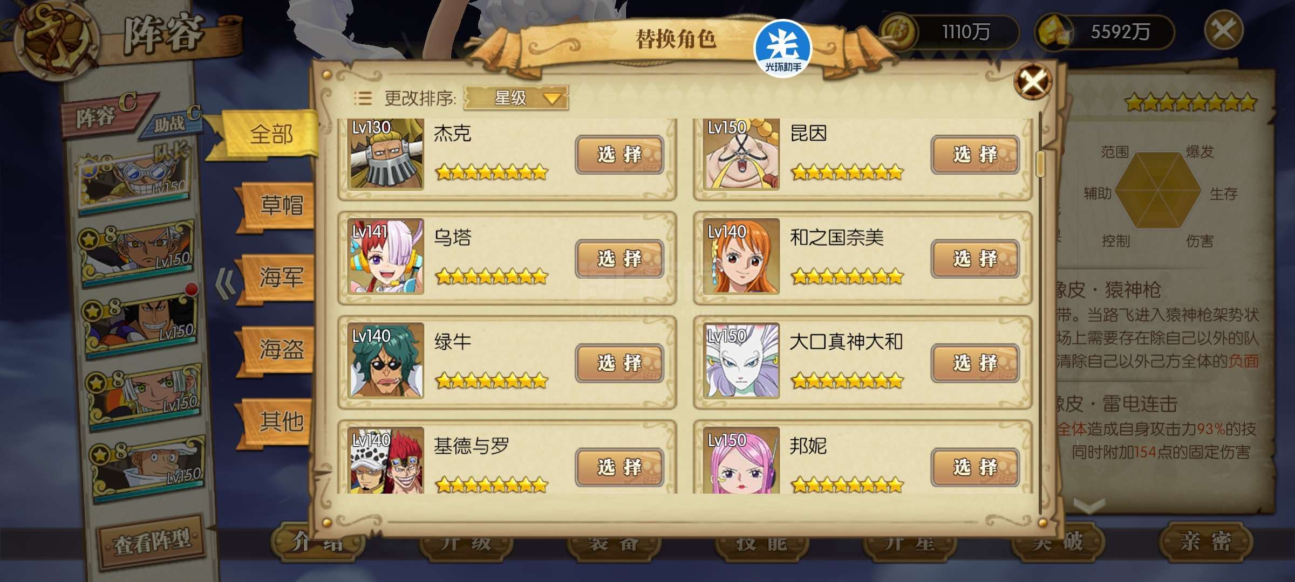The image size is (1295, 582).
Task: Choose 乌塔 with its 选择 button
Action: 619,259
